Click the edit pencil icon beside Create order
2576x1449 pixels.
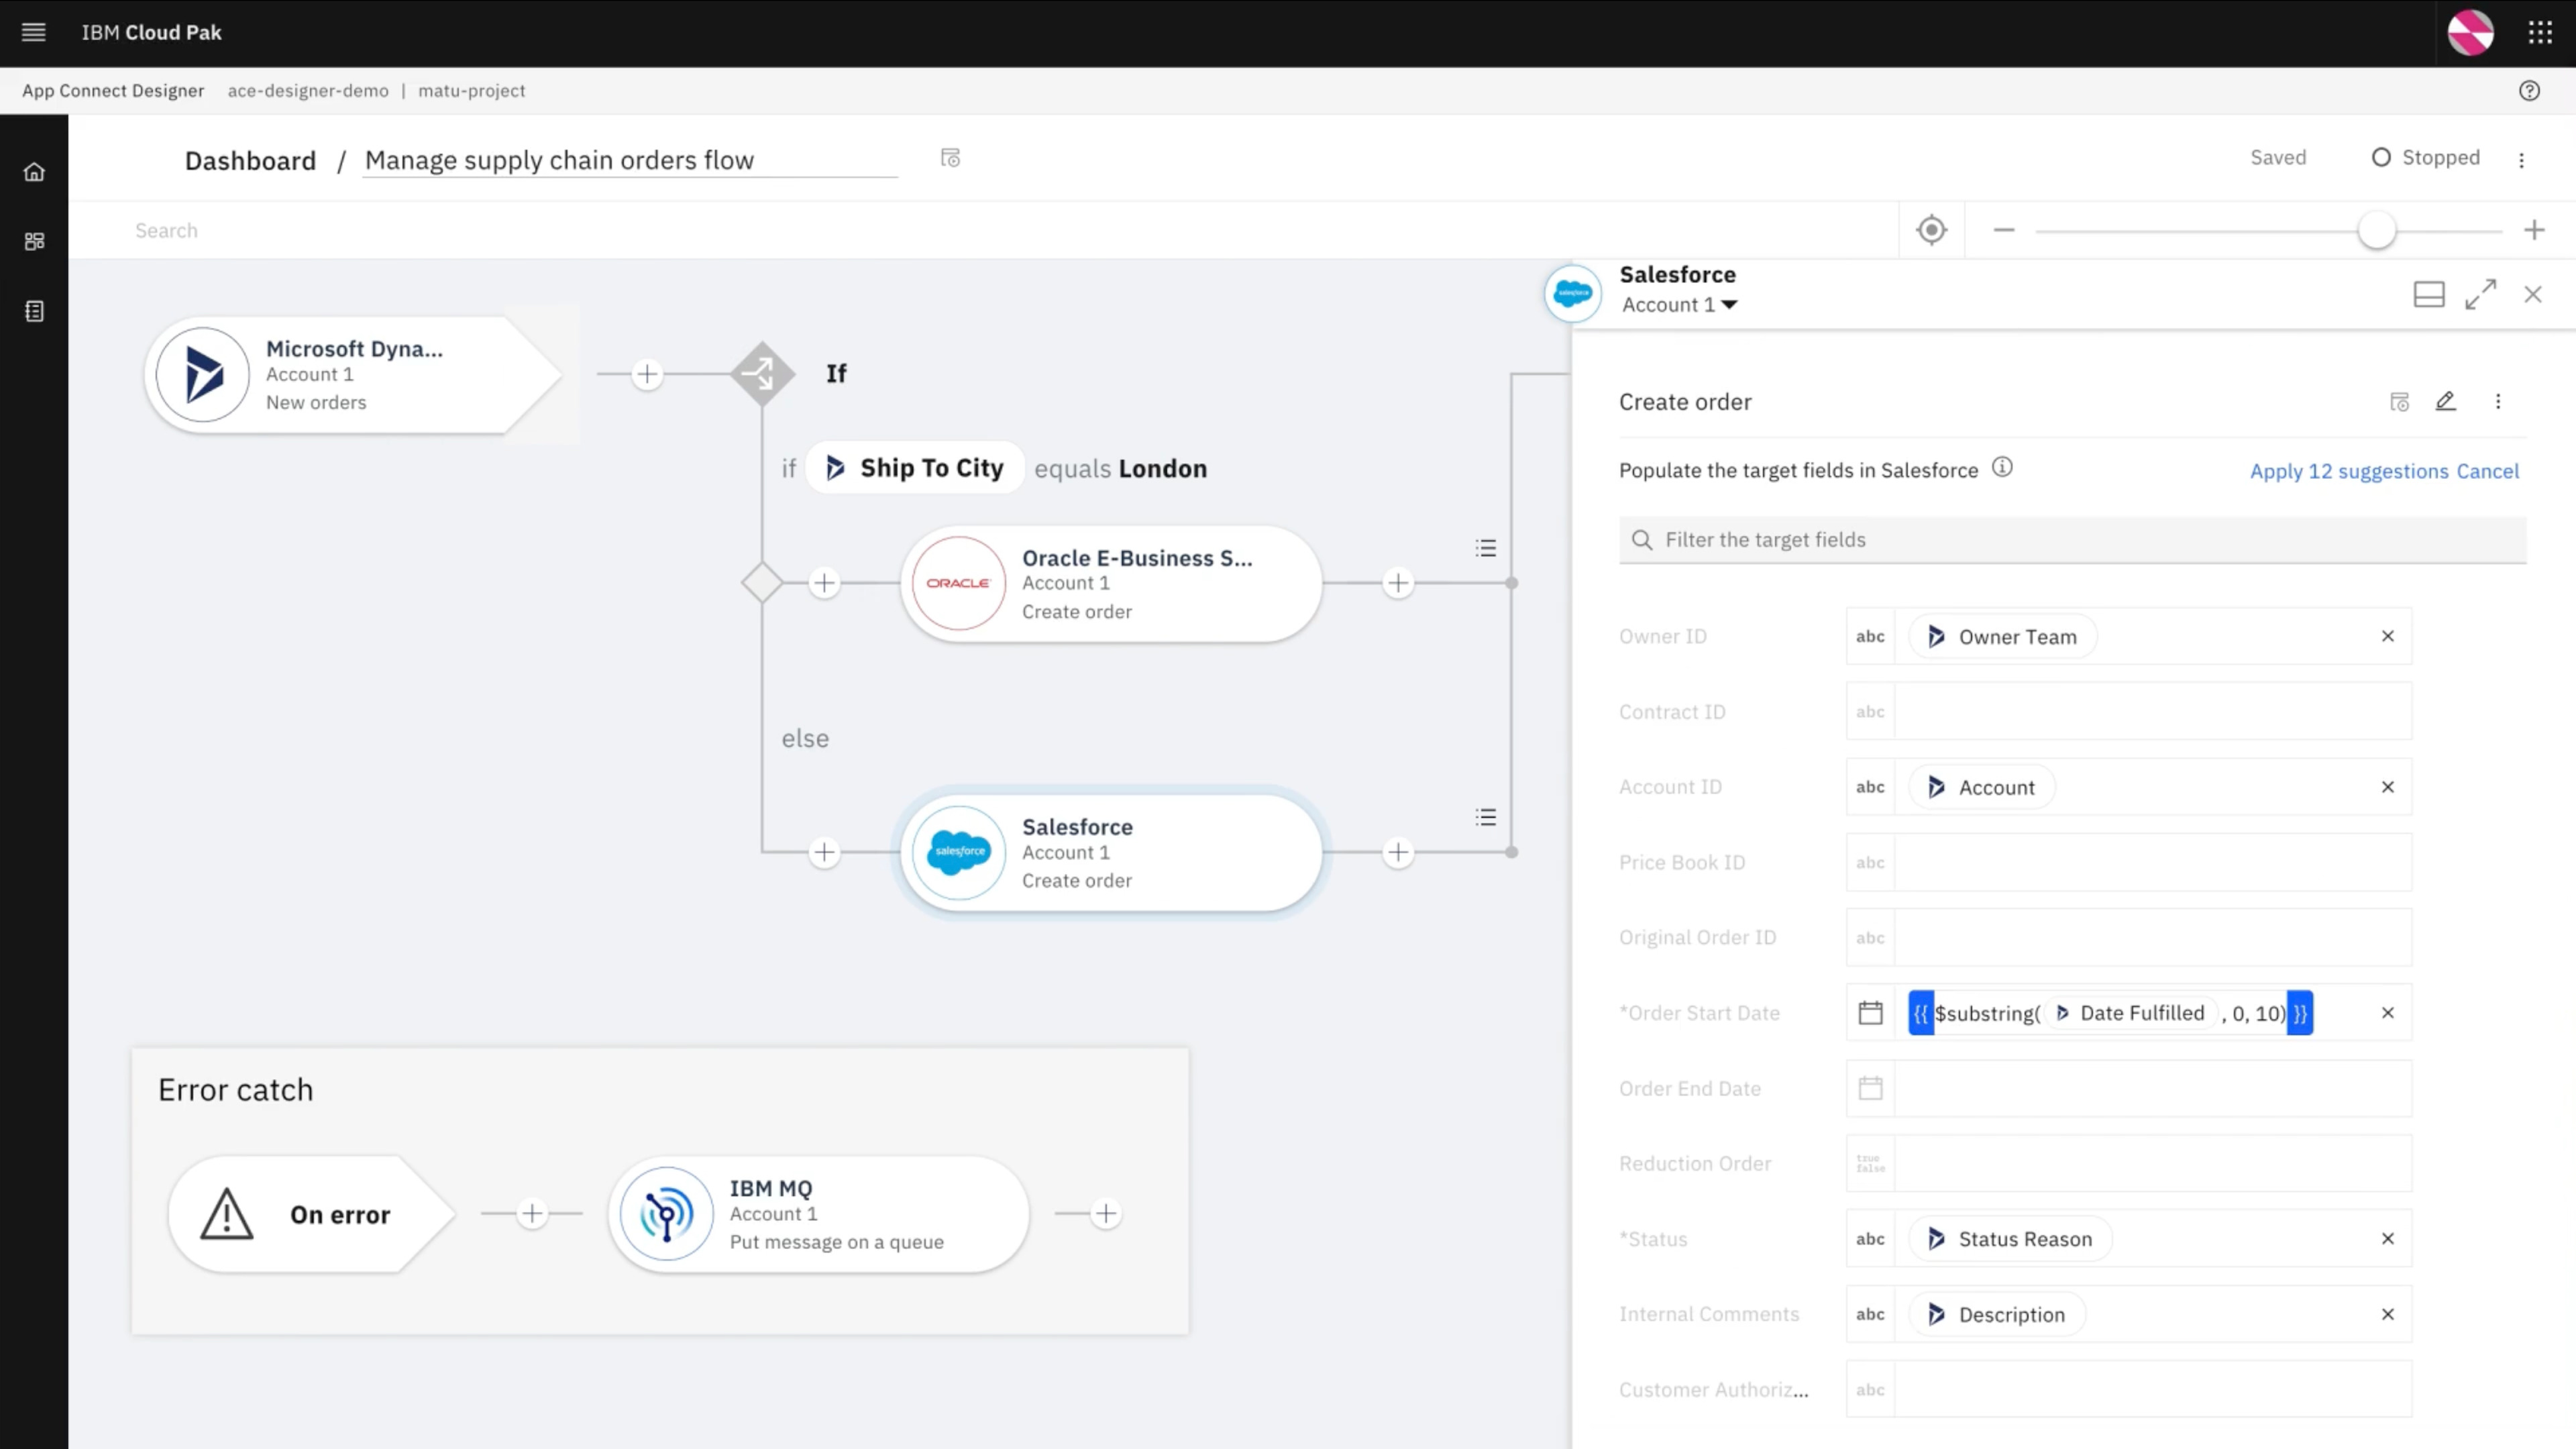(x=2445, y=401)
